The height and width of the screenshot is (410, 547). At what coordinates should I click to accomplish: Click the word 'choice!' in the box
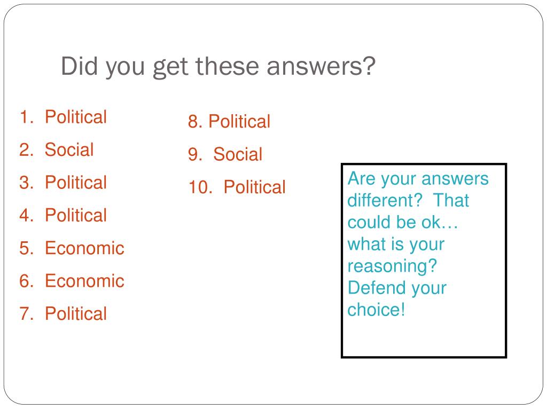tap(376, 310)
